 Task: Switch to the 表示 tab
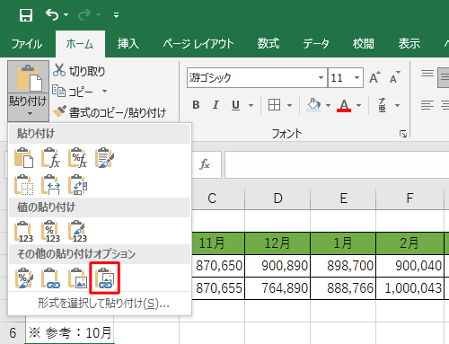pos(409,44)
